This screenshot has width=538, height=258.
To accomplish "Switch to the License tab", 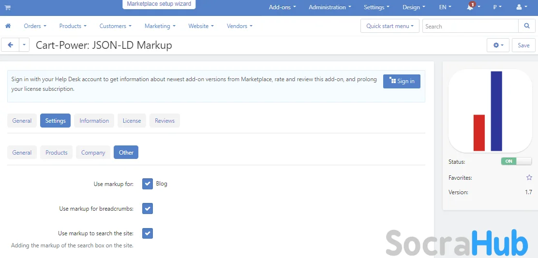I will [132, 121].
